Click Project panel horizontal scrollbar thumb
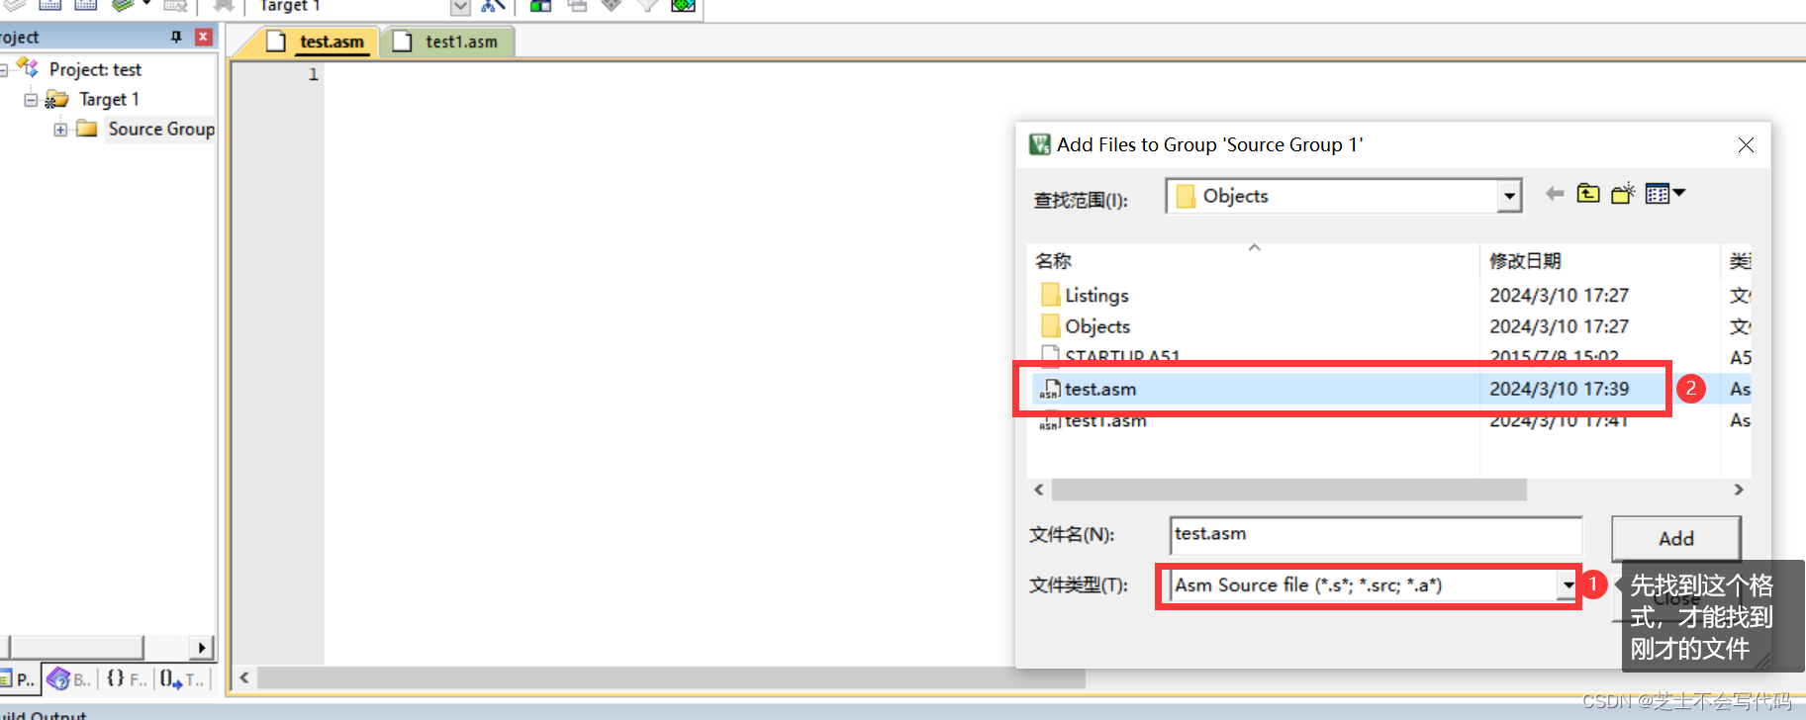 coord(77,648)
